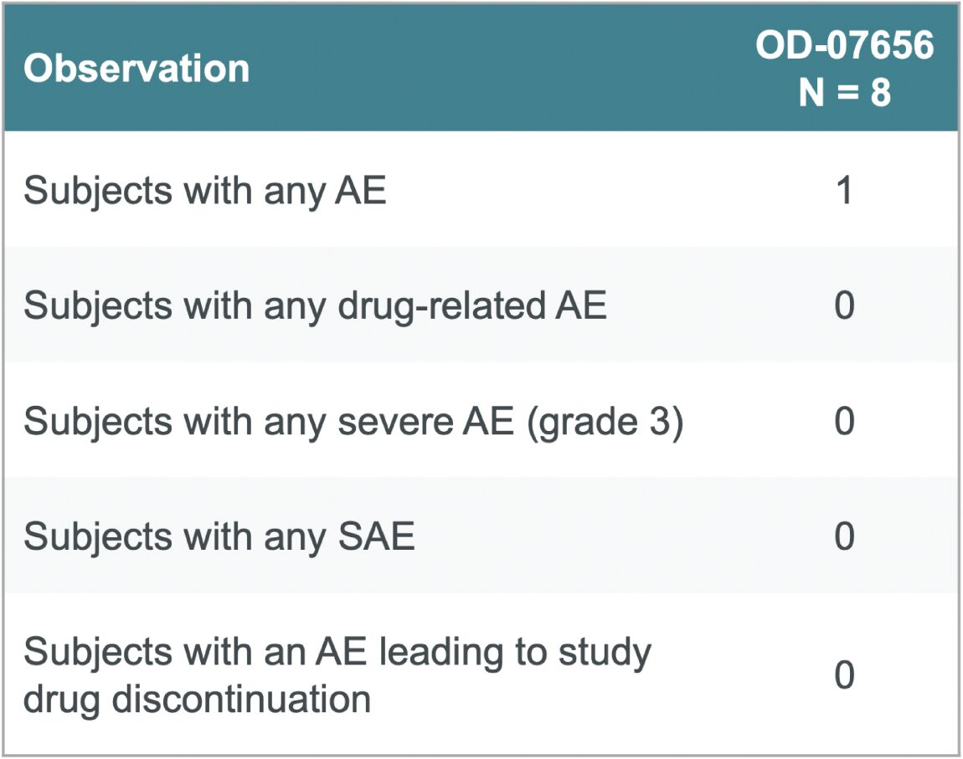Click the drug-related AE value 0
Viewport: 963px width, 759px height.
tap(844, 305)
